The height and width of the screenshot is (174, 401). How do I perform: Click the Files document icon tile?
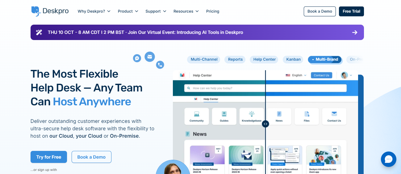(307, 116)
